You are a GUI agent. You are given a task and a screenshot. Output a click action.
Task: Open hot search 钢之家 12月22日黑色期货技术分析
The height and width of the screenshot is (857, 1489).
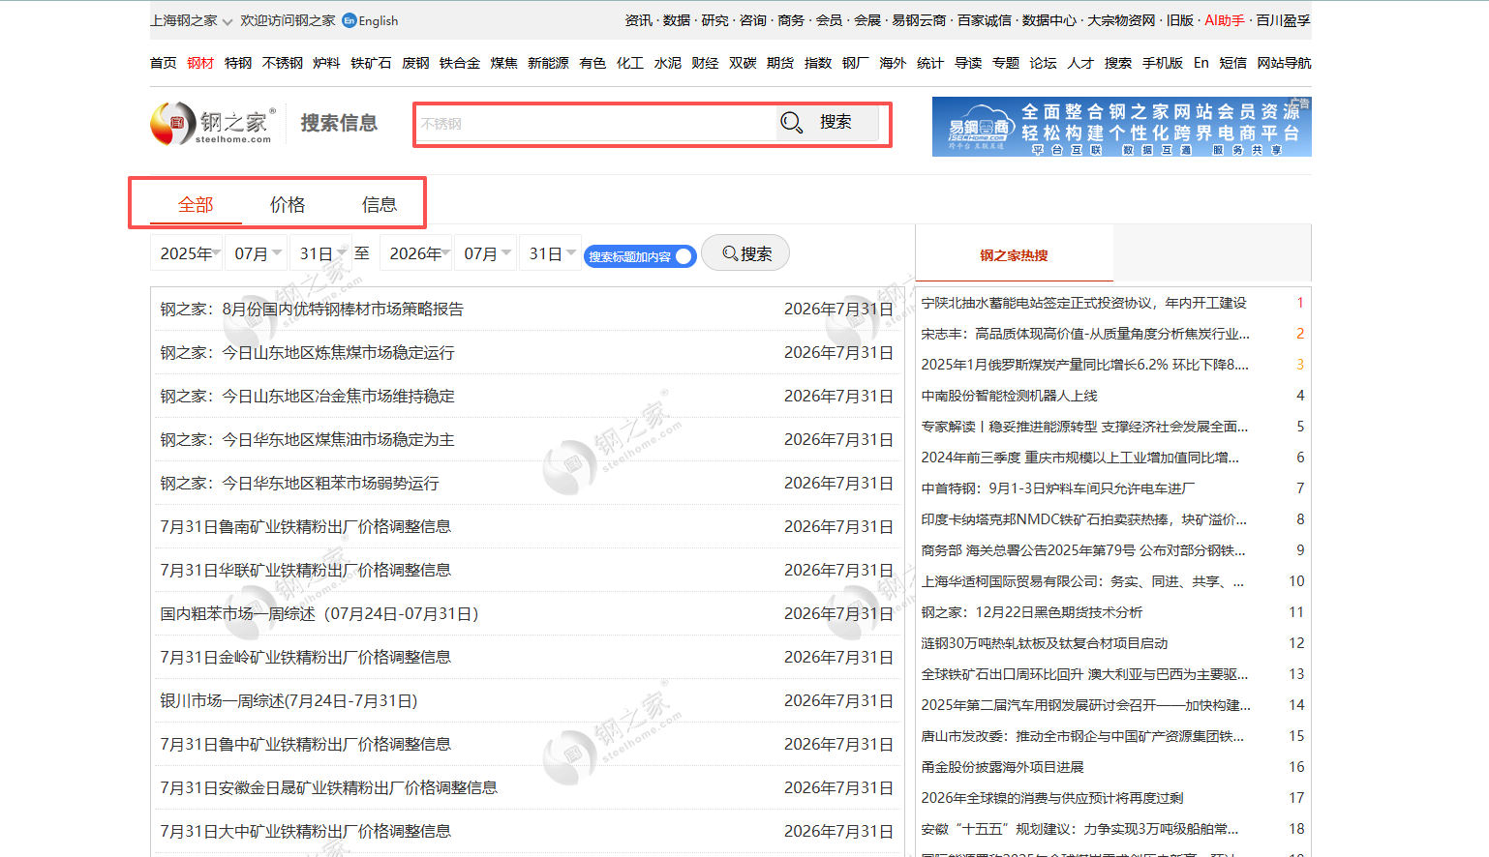(1032, 612)
